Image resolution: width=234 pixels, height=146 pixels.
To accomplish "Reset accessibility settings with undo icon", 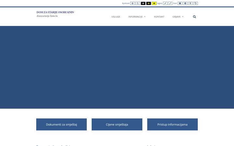I will click(196, 4).
